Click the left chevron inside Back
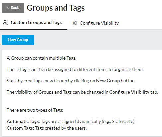 (x=8, y=8)
